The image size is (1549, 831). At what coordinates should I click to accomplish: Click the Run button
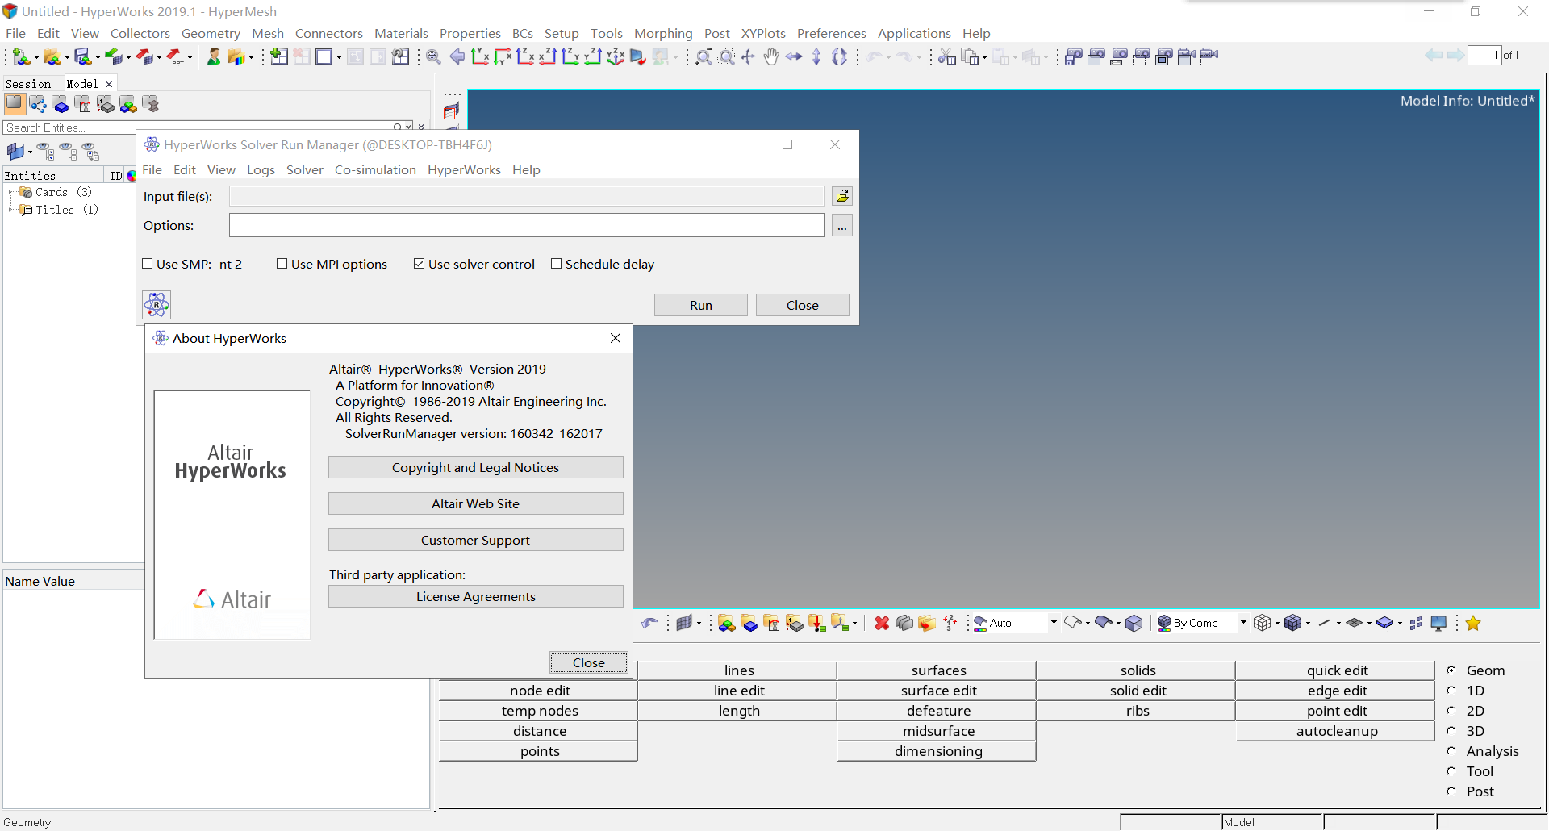(700, 305)
